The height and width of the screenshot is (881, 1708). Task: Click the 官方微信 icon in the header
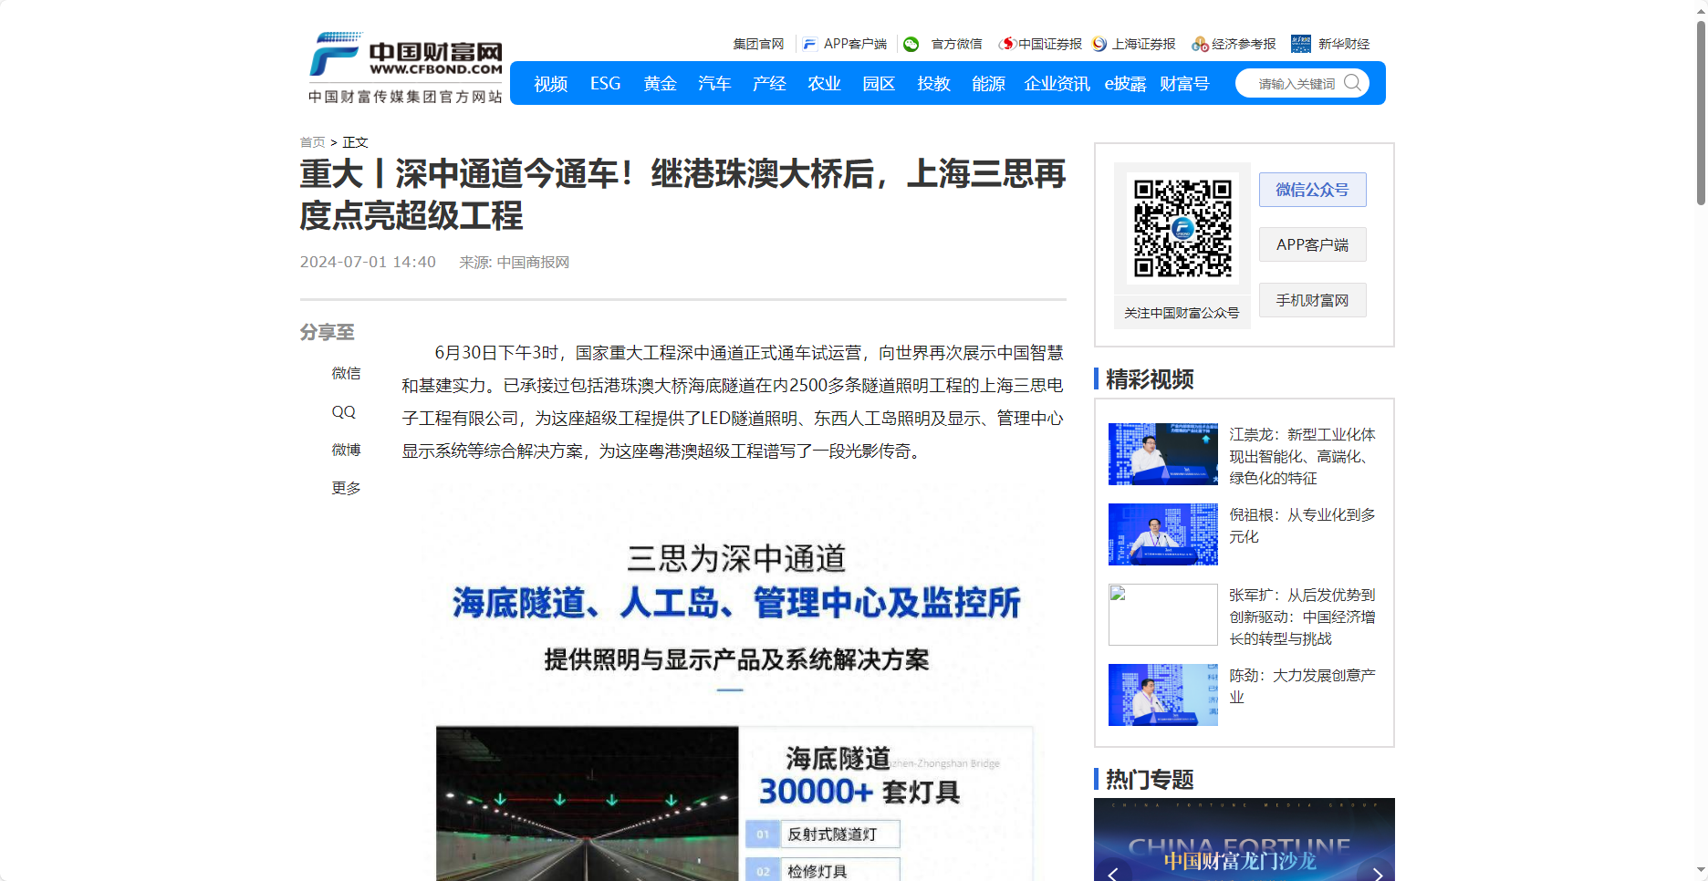tap(910, 43)
